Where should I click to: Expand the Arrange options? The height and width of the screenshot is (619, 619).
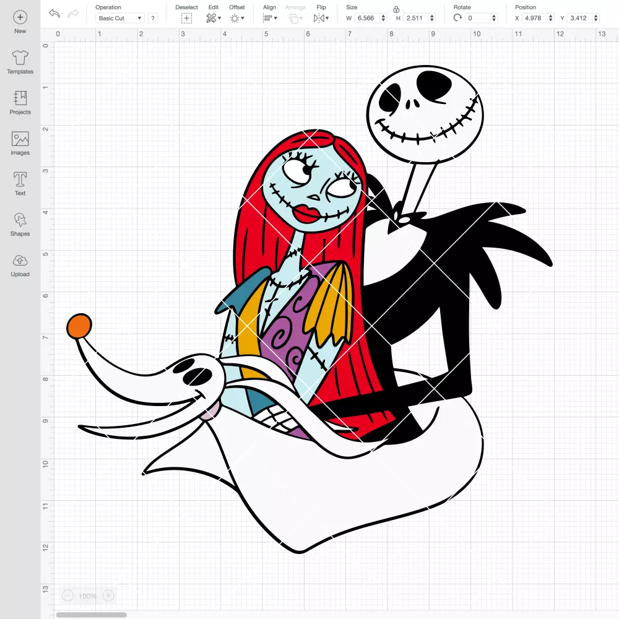[x=295, y=18]
